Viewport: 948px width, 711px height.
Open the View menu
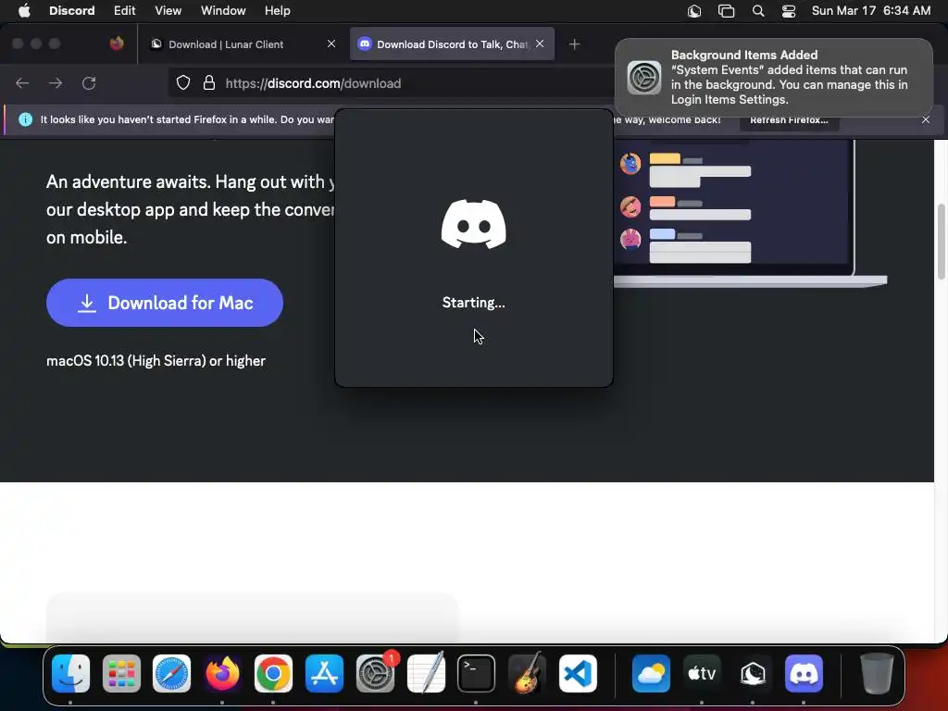(x=168, y=11)
